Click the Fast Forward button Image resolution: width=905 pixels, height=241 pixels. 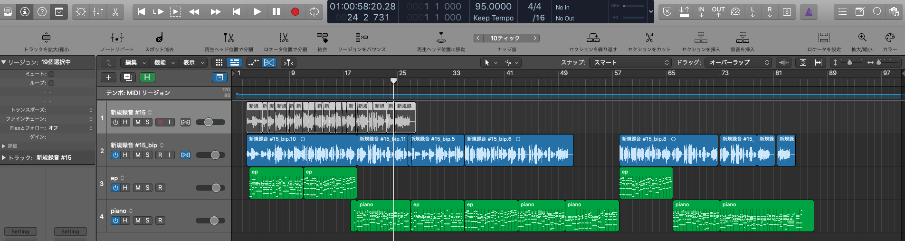[x=215, y=12]
